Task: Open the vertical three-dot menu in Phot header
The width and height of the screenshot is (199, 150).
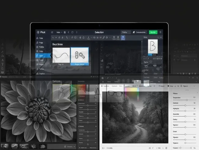Action: pos(77,32)
